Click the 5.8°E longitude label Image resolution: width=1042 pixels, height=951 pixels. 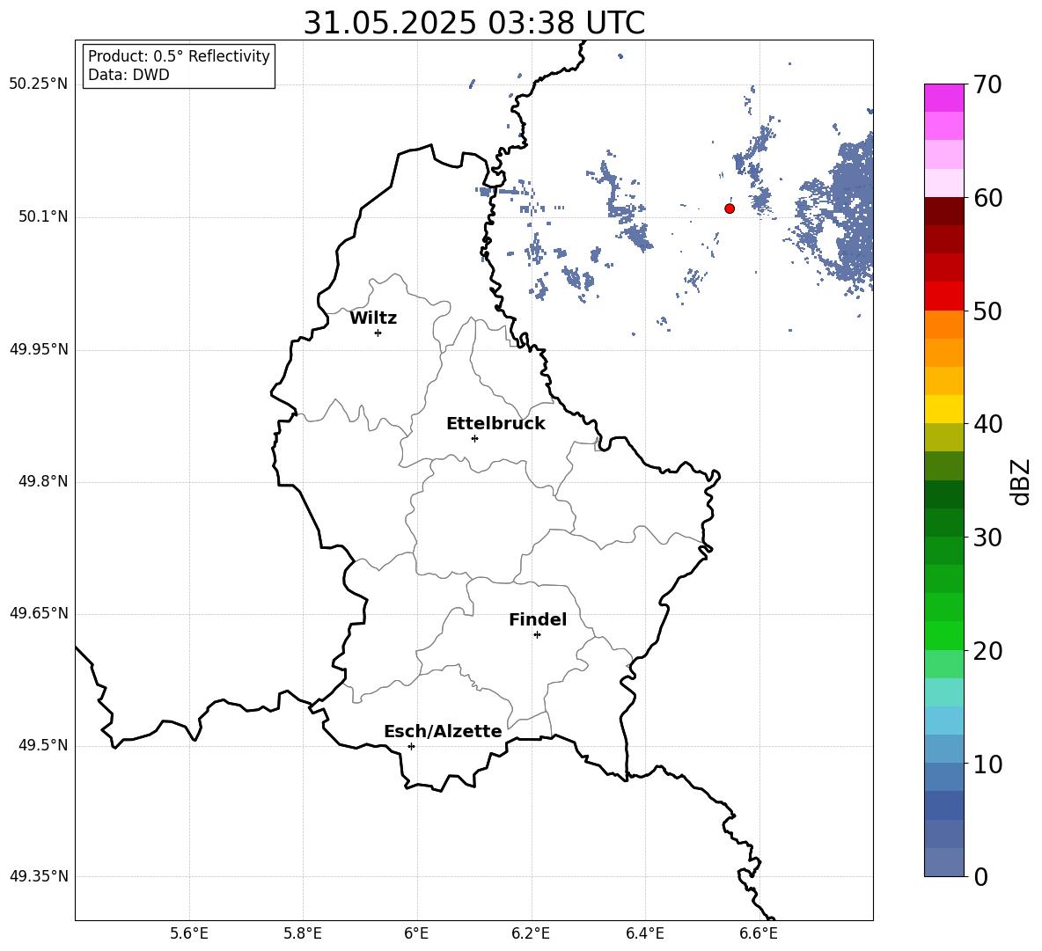click(303, 933)
